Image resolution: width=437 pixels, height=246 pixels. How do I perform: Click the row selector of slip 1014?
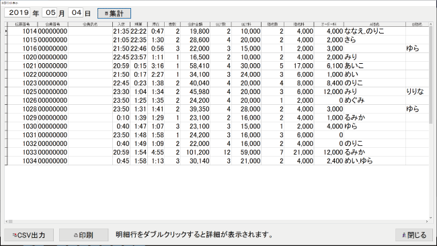(6, 31)
